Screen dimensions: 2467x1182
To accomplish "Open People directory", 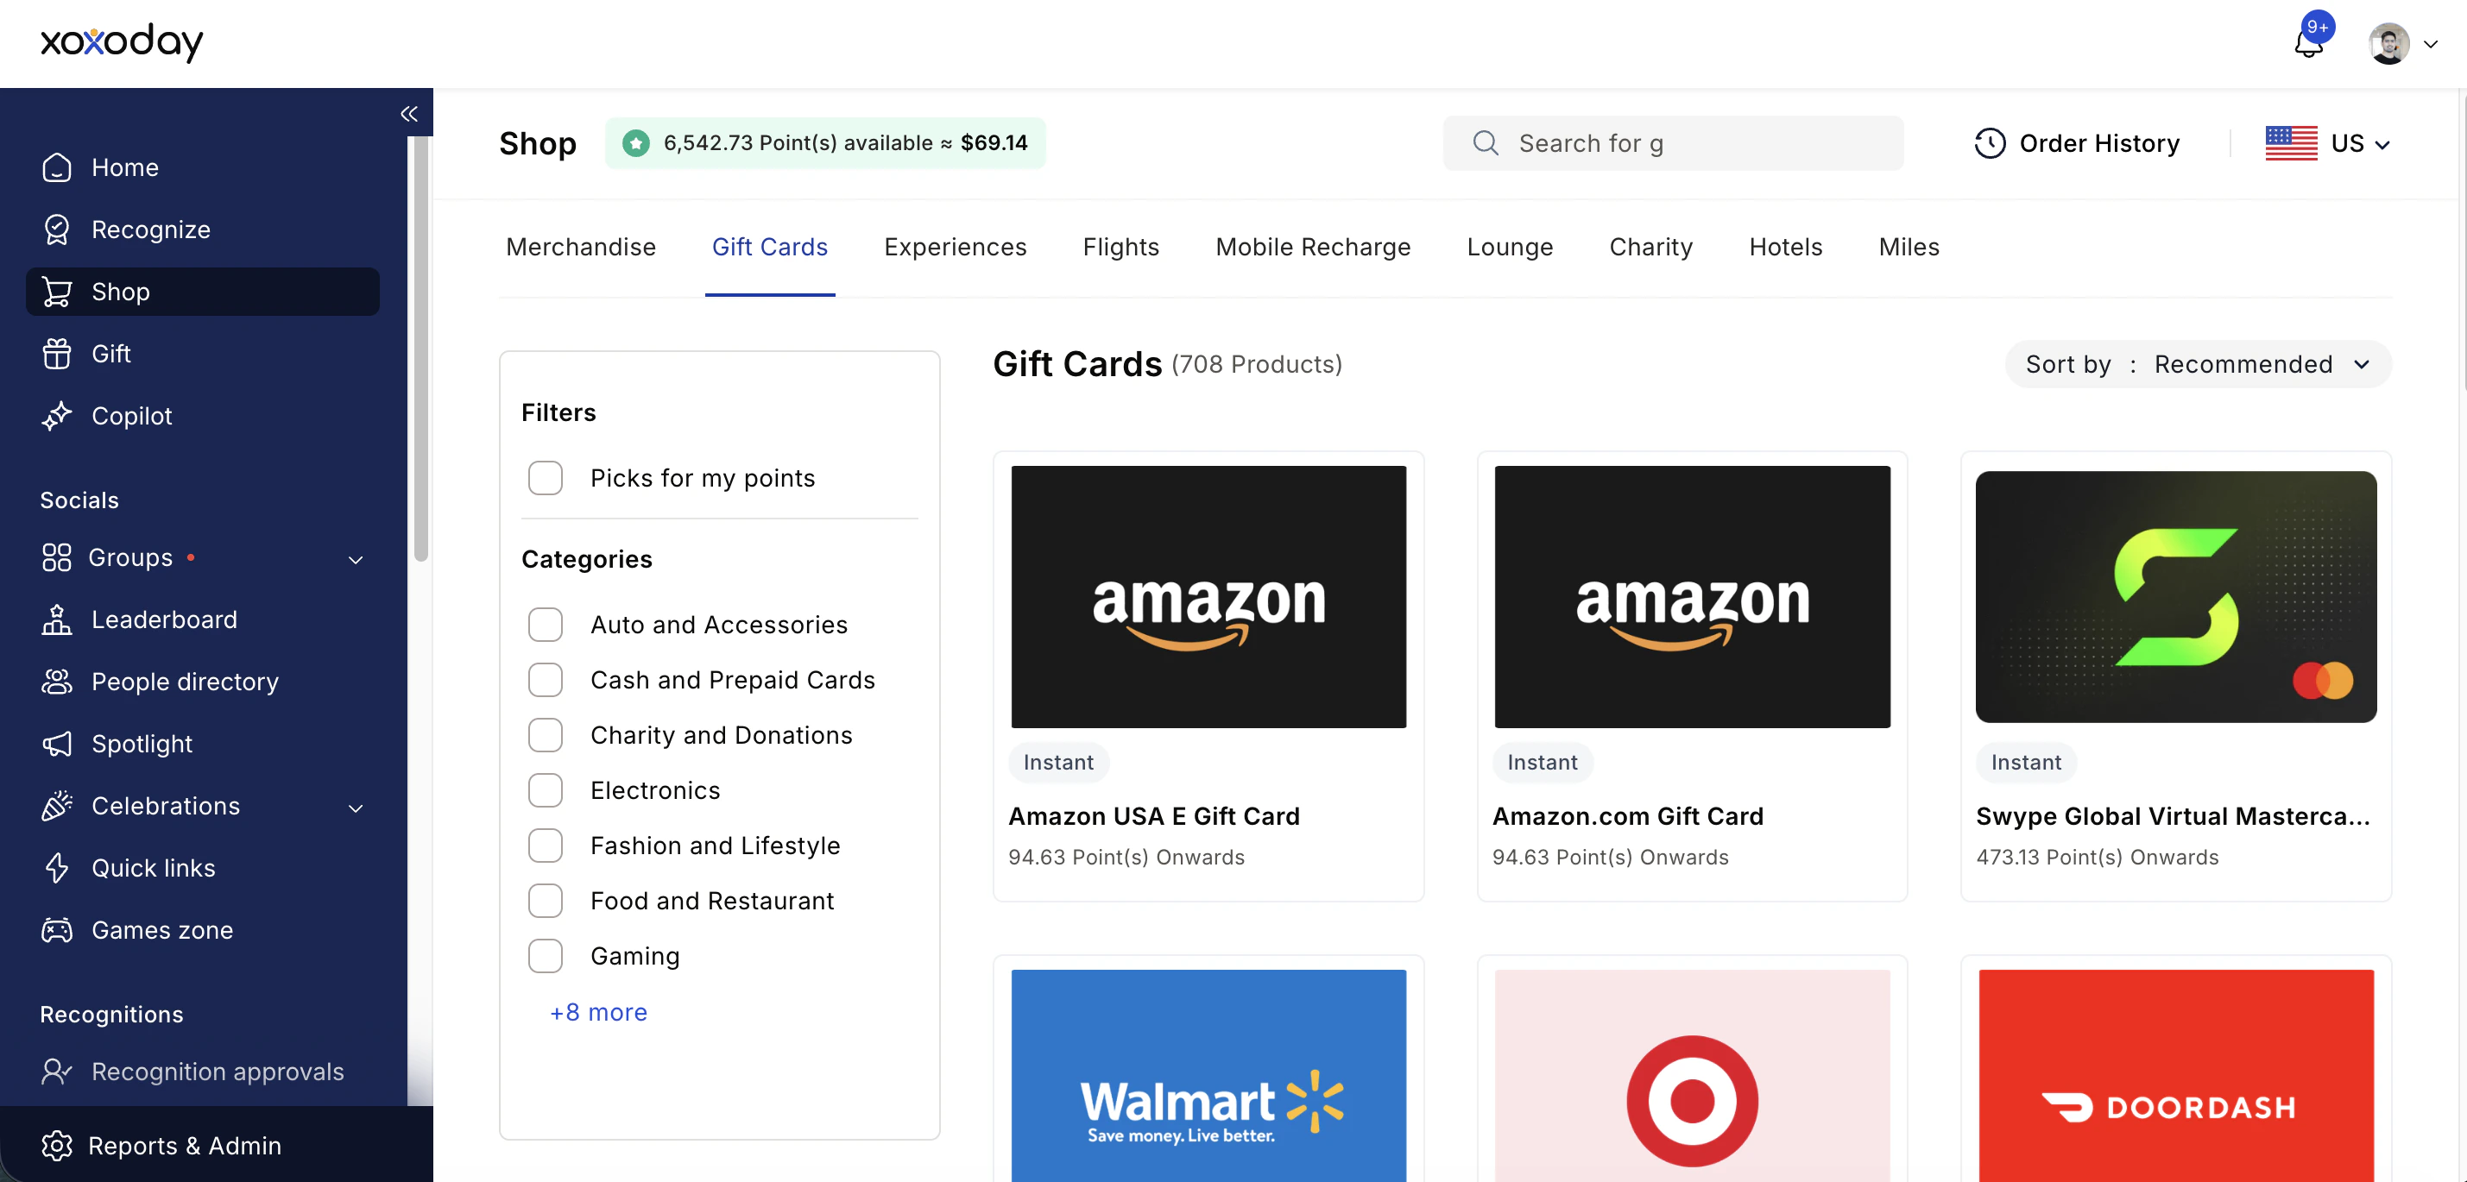I will point(185,682).
